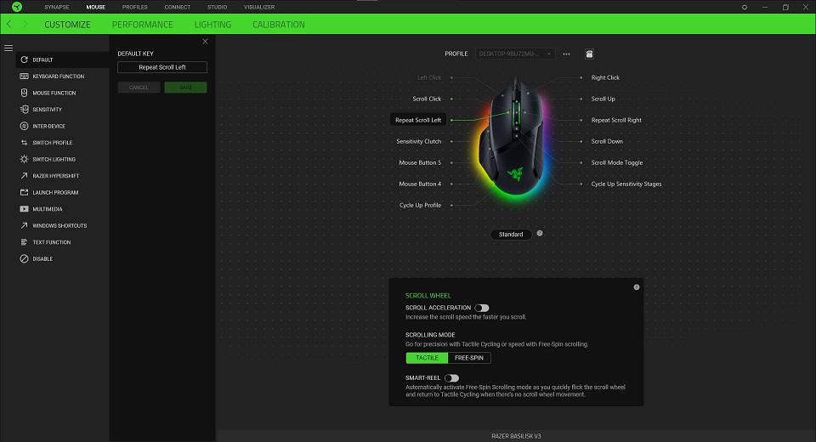The height and width of the screenshot is (442, 816).
Task: Open the settings gear icon
Action: pos(745,8)
